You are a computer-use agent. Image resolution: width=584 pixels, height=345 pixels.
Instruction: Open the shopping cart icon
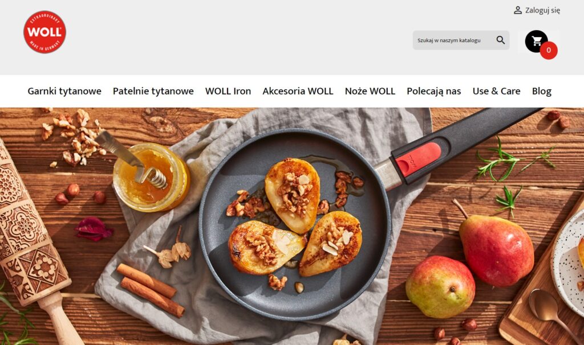pyautogui.click(x=536, y=41)
